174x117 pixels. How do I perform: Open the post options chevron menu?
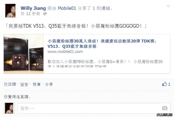coord(168,6)
